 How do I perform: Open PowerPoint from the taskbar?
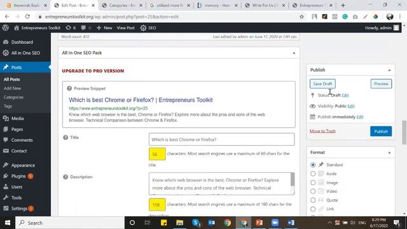click(x=259, y=223)
